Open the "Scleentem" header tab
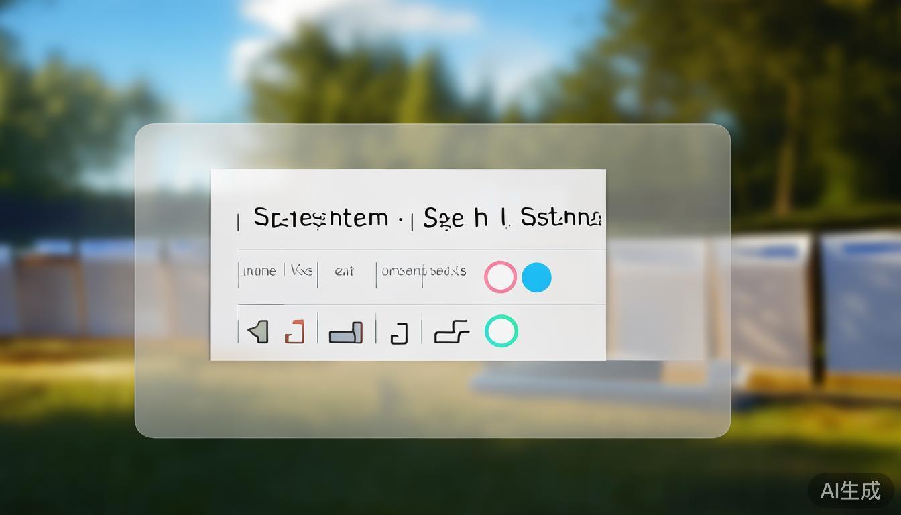 [321, 217]
